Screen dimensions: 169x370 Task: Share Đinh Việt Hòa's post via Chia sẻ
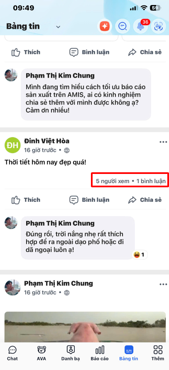pyautogui.click(x=145, y=200)
